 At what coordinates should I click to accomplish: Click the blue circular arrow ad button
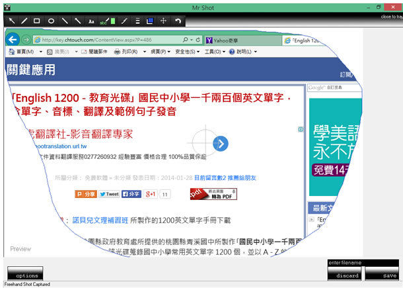[221, 143]
